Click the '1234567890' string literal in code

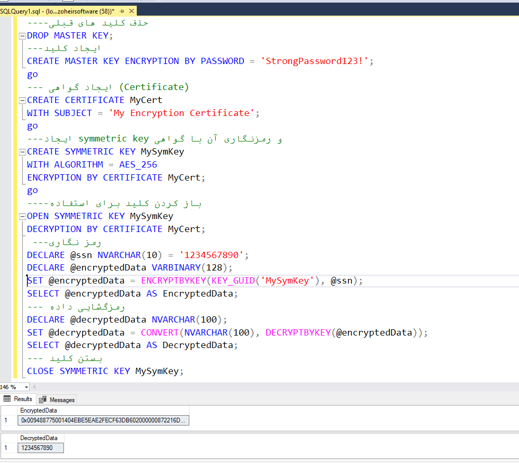click(x=211, y=255)
